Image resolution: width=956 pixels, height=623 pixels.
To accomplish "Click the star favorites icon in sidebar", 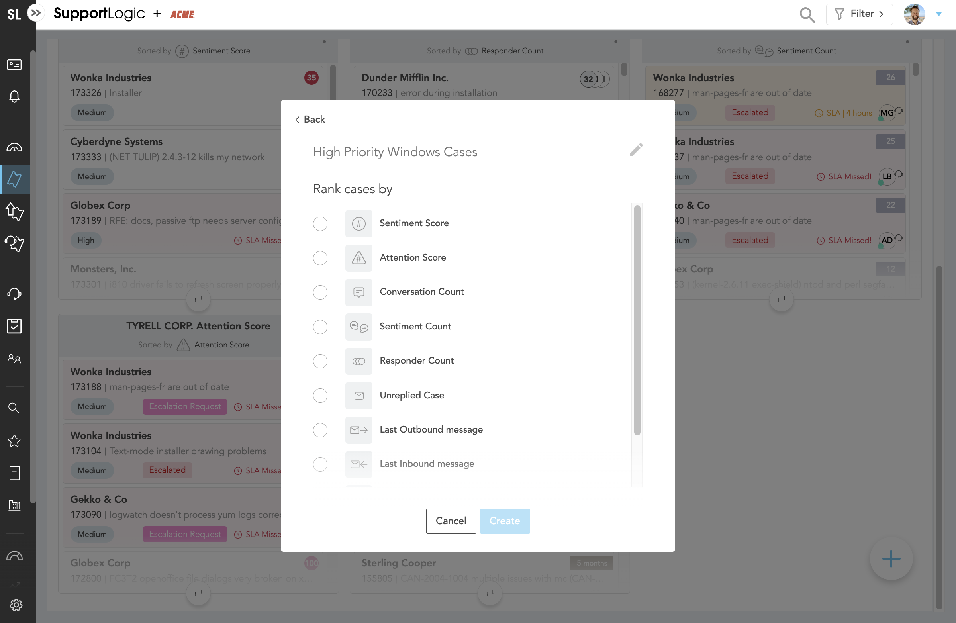I will tap(14, 441).
